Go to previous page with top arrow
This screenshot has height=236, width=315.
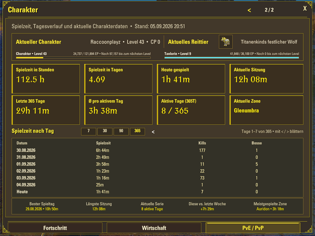pyautogui.click(x=249, y=10)
